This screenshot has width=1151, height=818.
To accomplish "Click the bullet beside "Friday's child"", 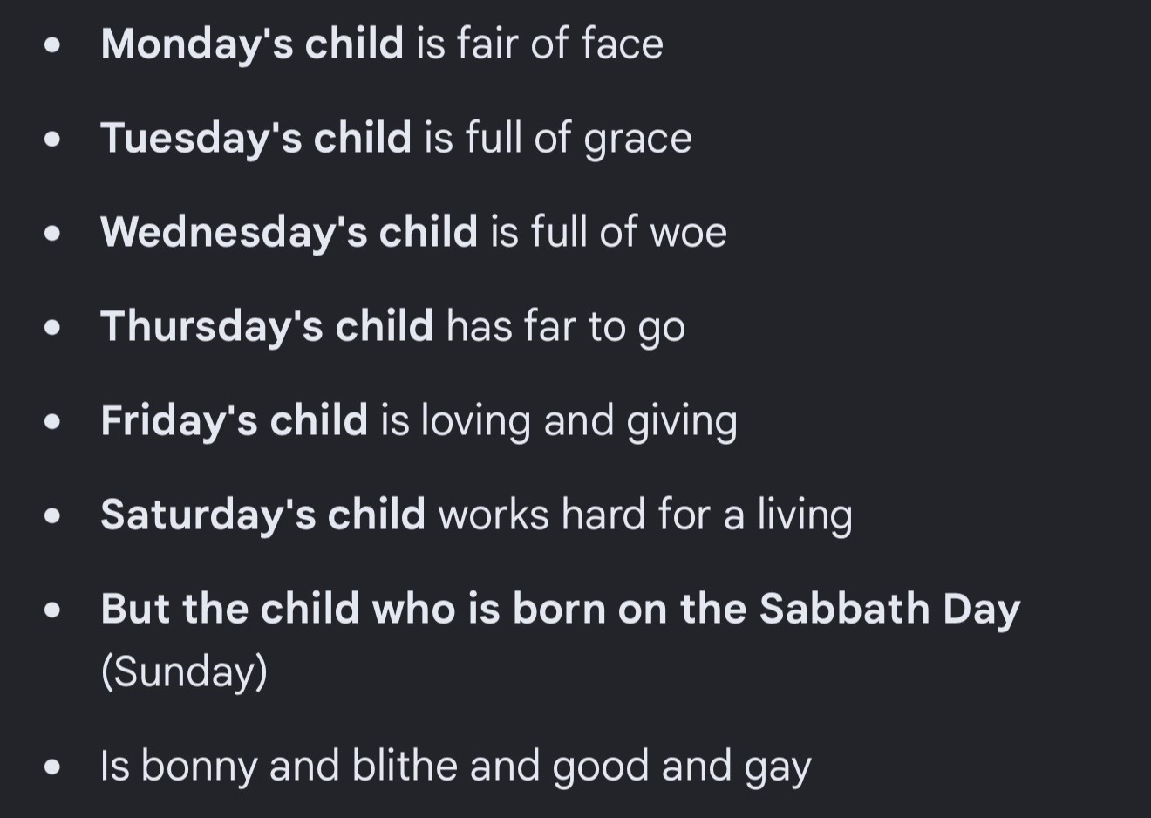I will [x=53, y=421].
